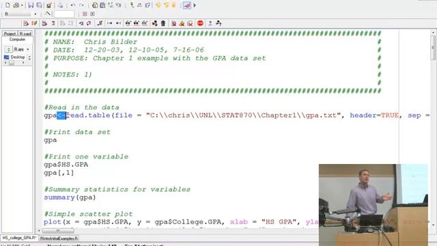Click the '#Print data set' comment
The height and width of the screenshot is (246, 437).
click(x=77, y=132)
